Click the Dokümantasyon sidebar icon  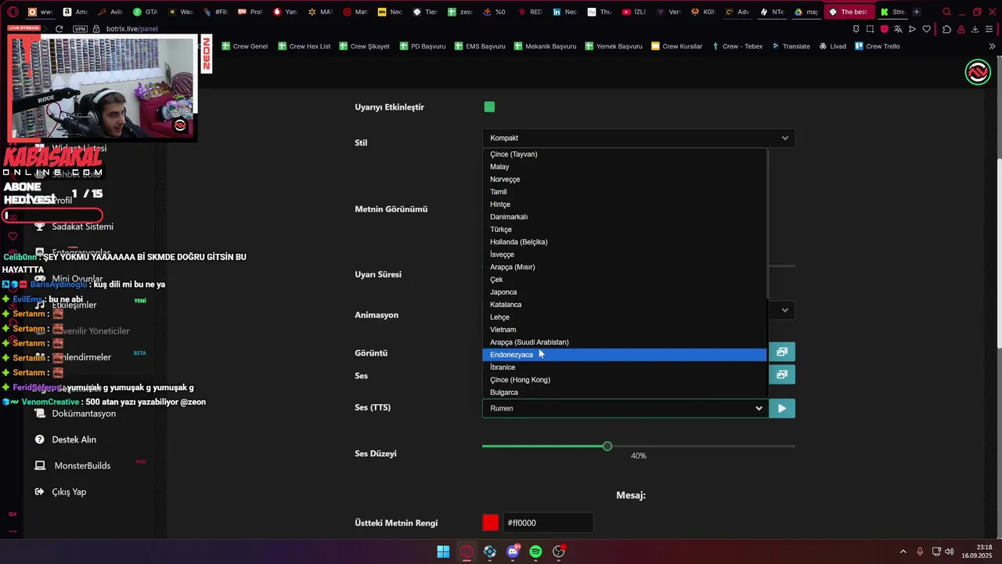pyautogui.click(x=40, y=413)
